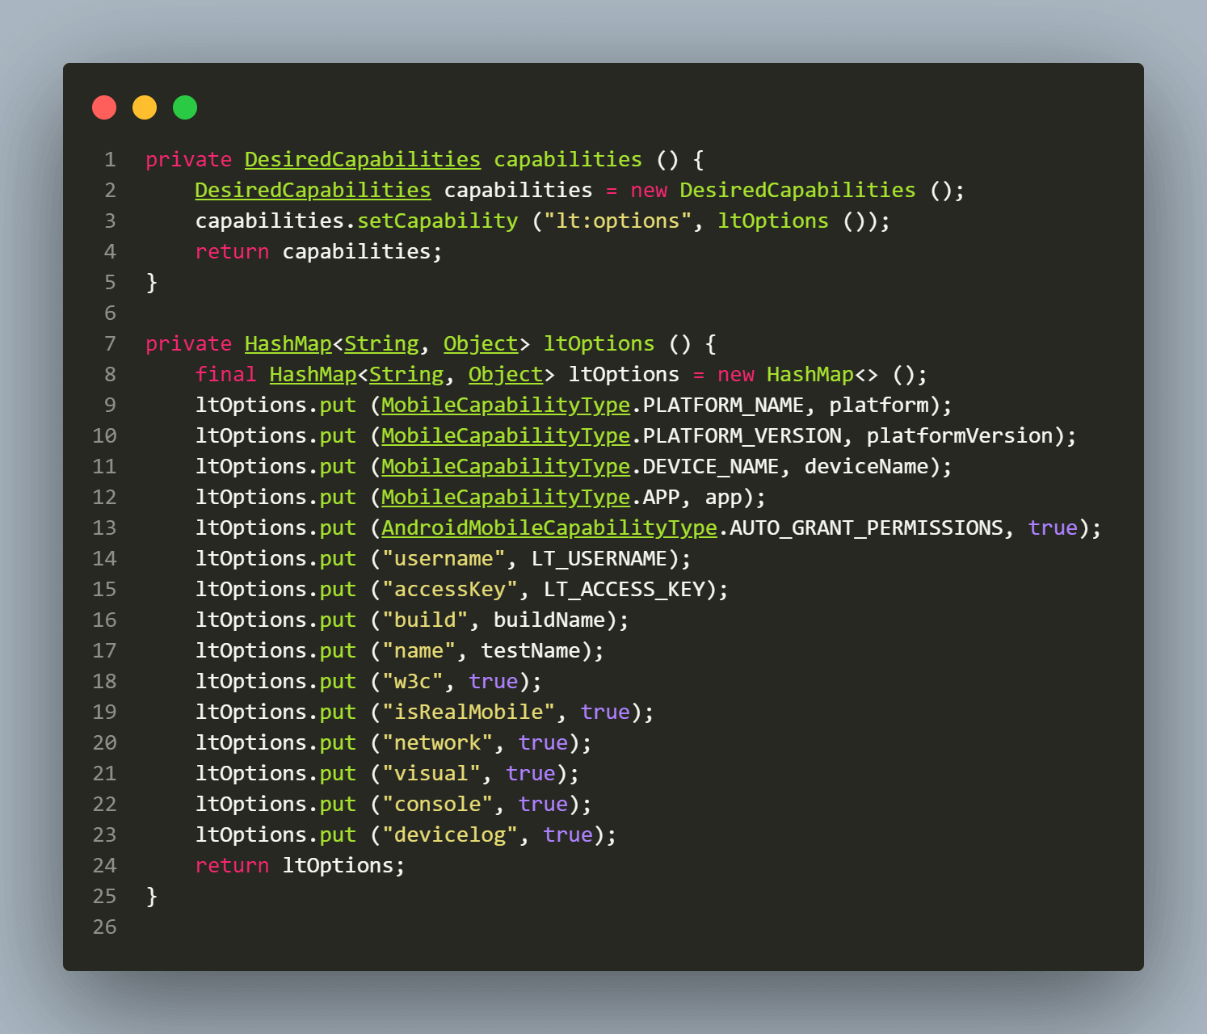The image size is (1207, 1034).
Task: Select the "w3c" string key
Action: 412,682
